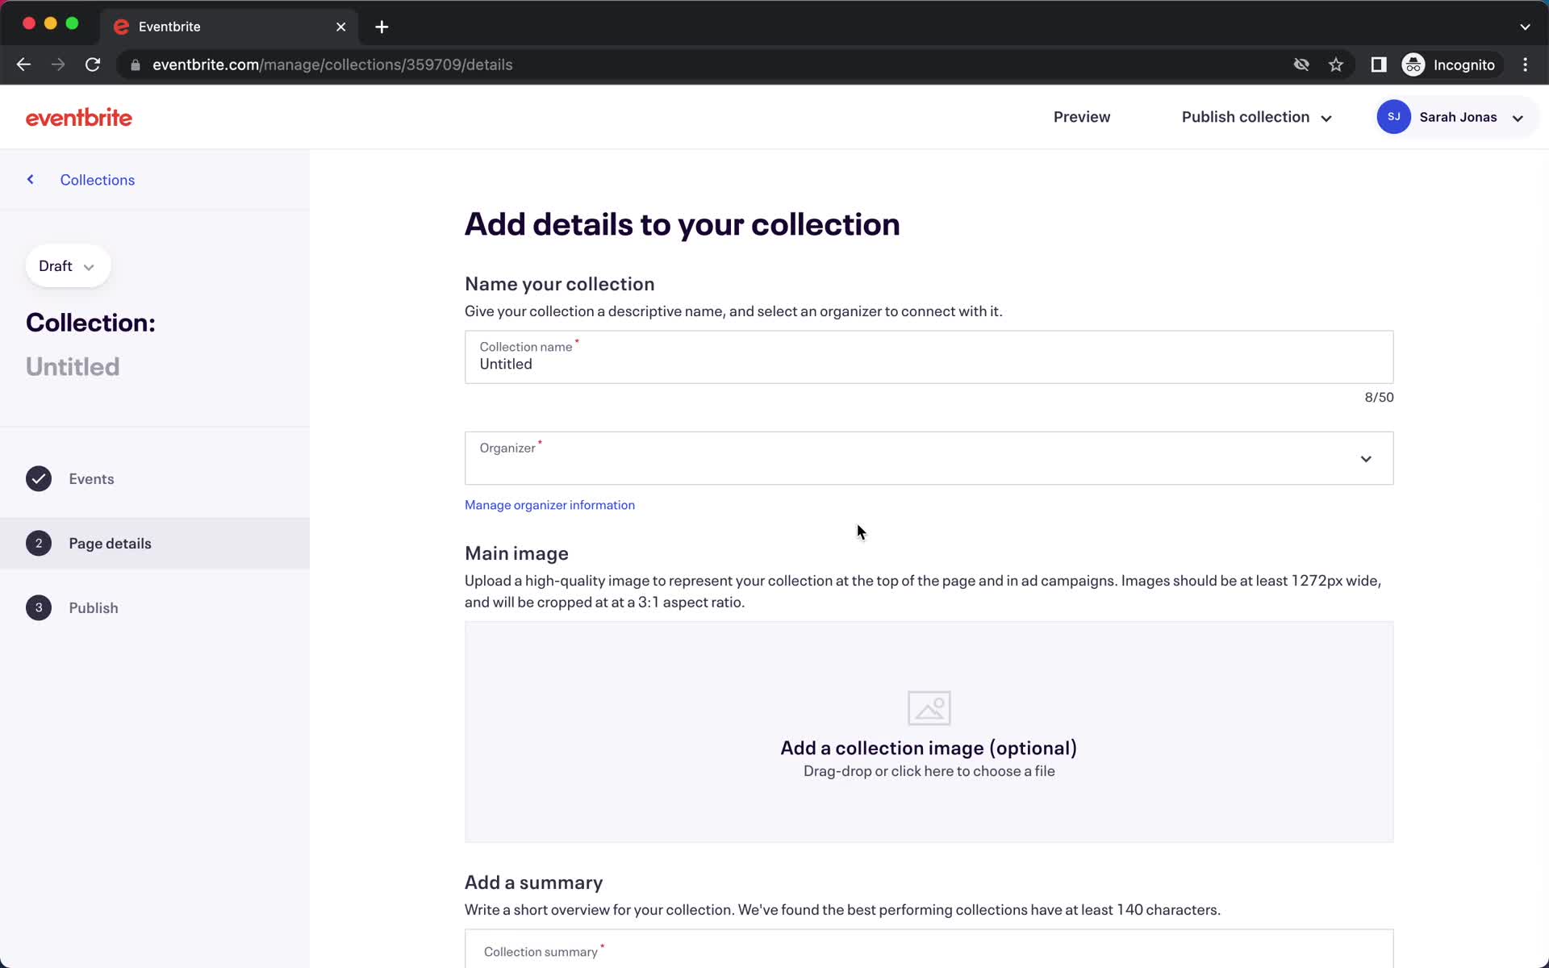Click Manage organizer information link
The image size is (1549, 968).
click(549, 504)
